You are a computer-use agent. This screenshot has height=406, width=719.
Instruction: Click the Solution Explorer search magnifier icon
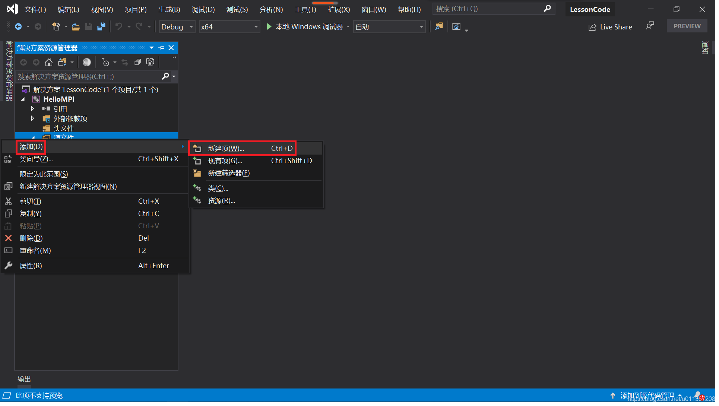click(165, 76)
